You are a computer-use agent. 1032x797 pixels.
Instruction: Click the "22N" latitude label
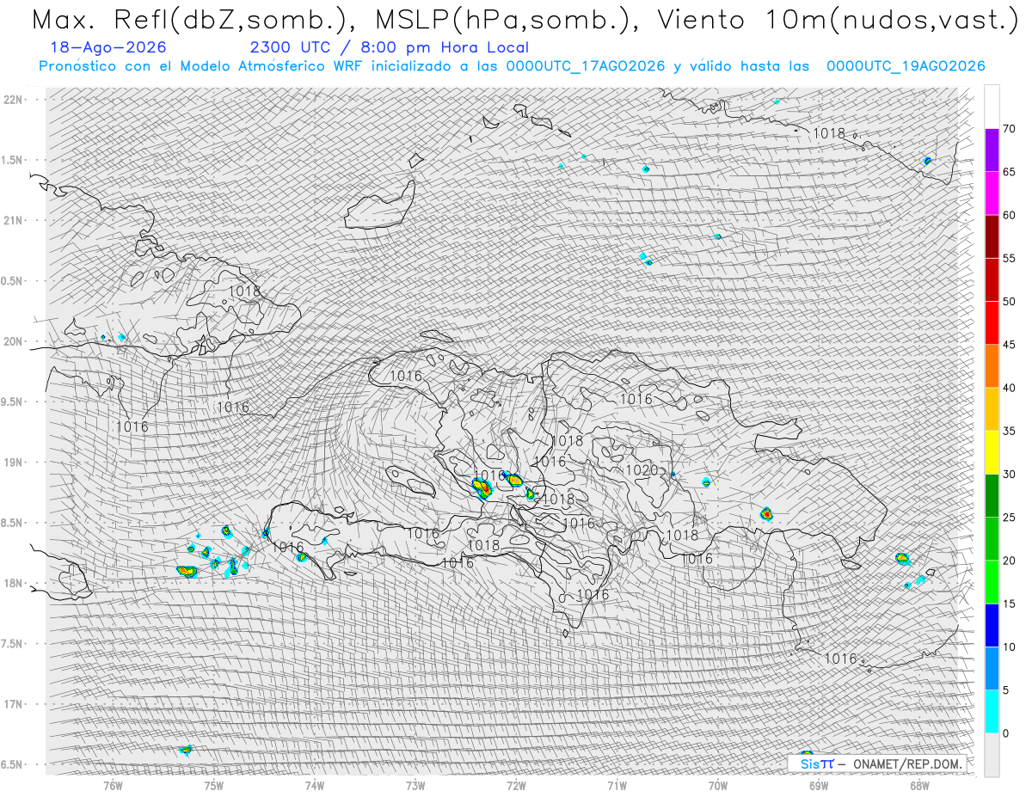pyautogui.click(x=13, y=100)
